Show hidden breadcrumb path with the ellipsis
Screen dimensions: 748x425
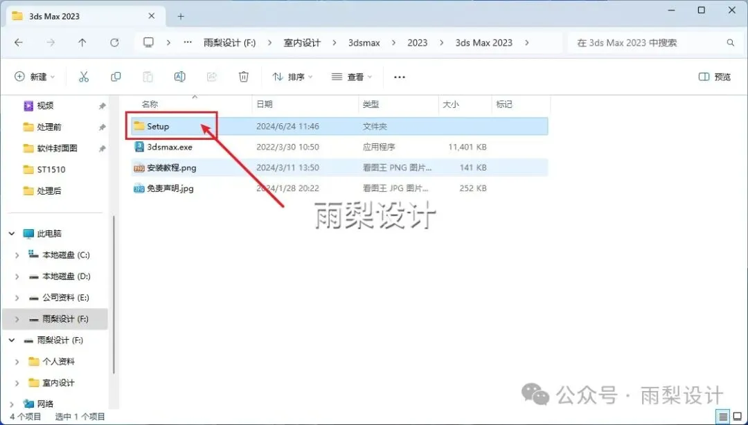pyautogui.click(x=188, y=42)
